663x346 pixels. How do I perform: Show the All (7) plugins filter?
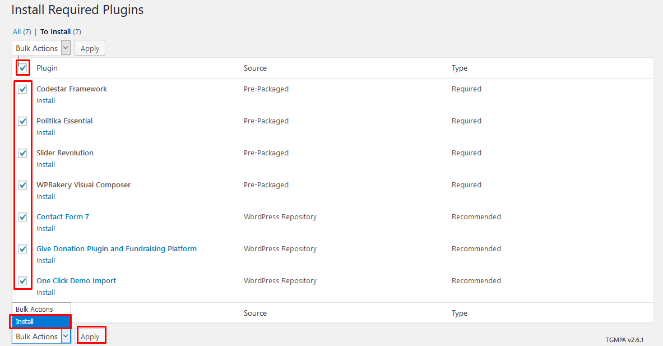[x=22, y=32]
